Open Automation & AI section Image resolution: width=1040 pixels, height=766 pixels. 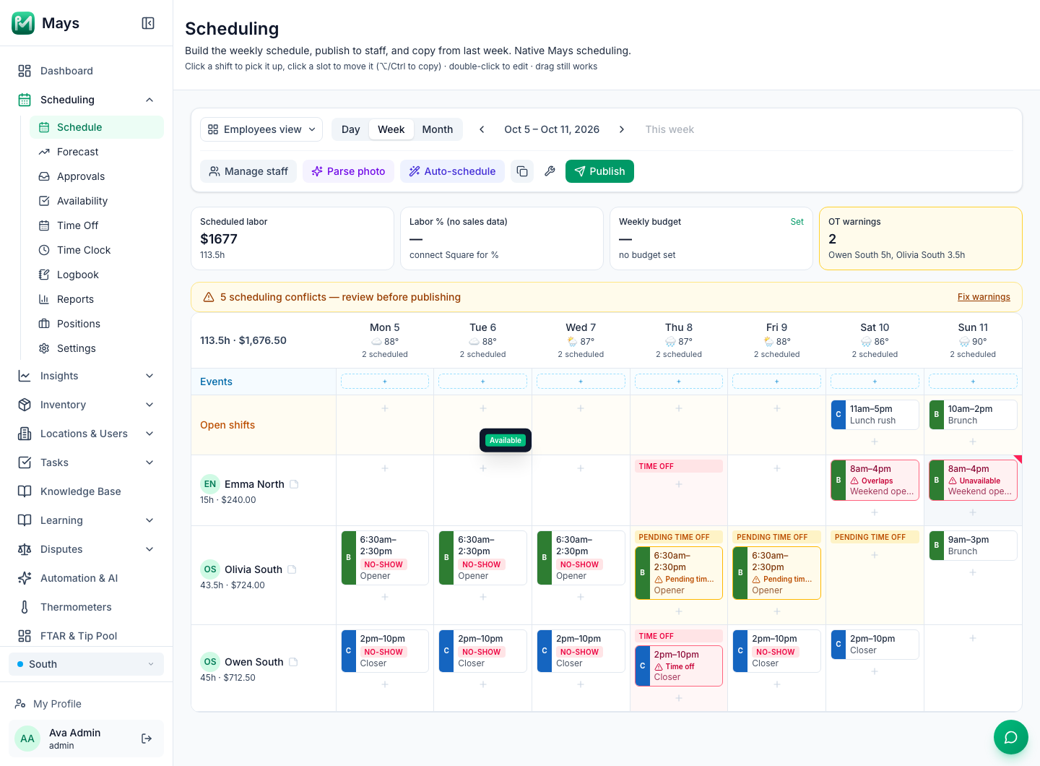pyautogui.click(x=87, y=578)
